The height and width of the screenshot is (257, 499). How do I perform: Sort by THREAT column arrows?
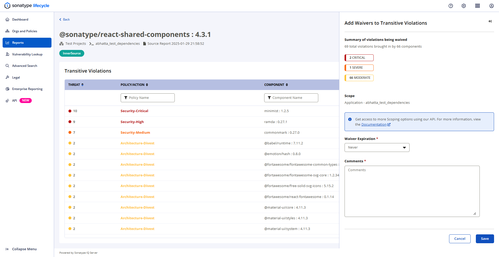point(82,85)
